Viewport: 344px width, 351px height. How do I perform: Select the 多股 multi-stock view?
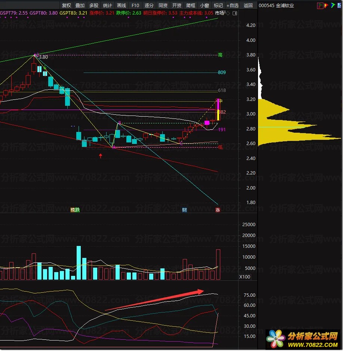tap(94, 5)
